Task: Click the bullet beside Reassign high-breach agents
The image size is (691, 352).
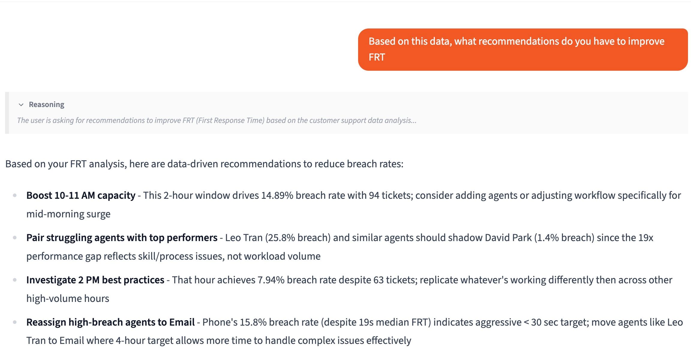Action: tap(15, 321)
